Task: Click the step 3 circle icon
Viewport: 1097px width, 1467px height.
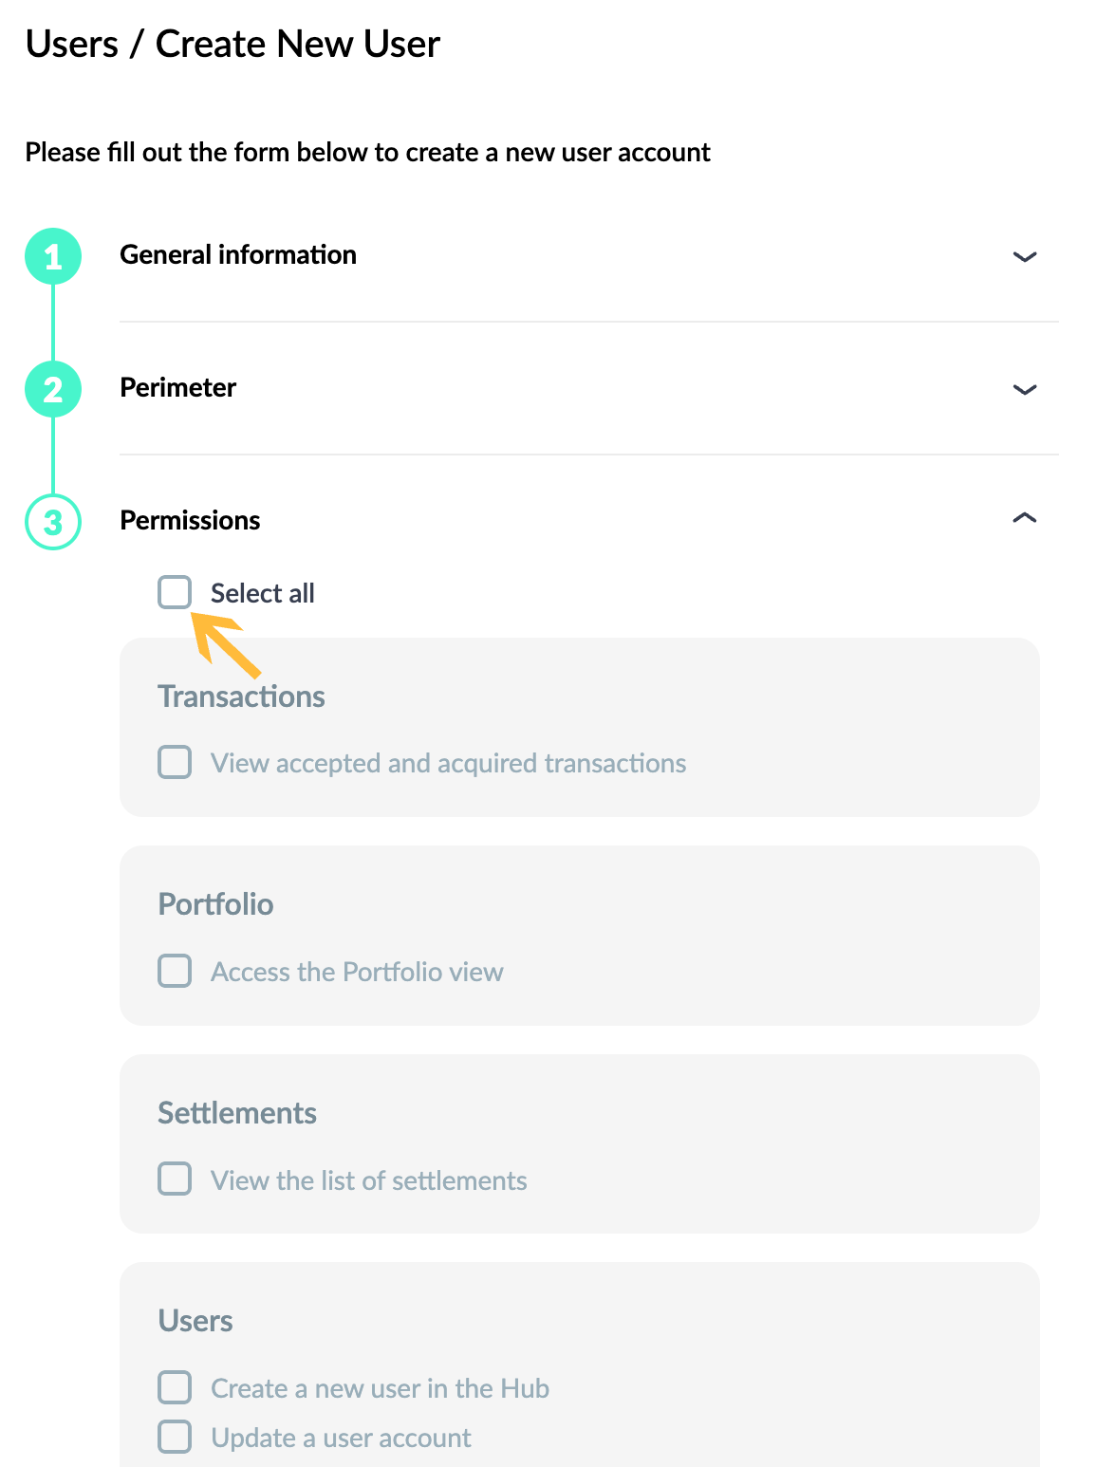Action: click(x=53, y=522)
